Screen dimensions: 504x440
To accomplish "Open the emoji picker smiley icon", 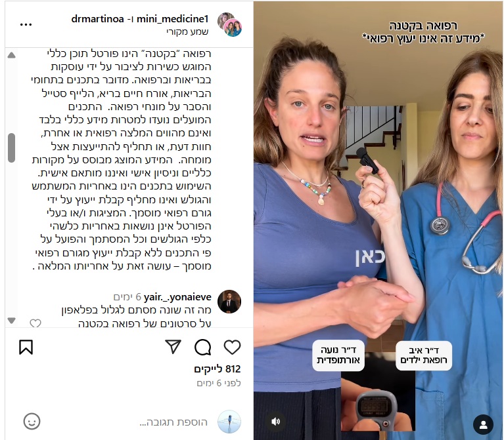I will 32,422.
